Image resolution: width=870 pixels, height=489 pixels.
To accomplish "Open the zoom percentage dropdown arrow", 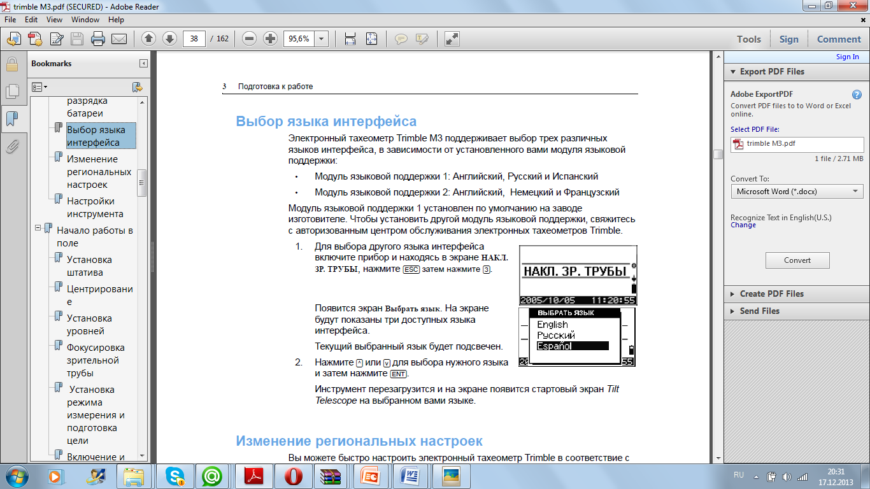I will [x=321, y=39].
